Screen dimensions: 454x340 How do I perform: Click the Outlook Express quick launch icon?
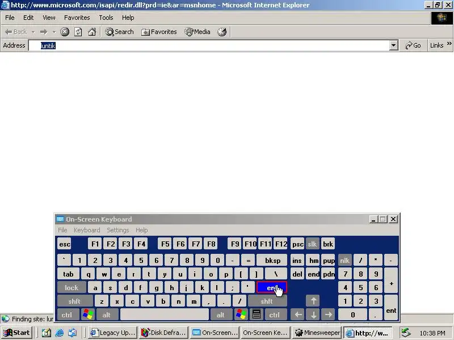coord(73,333)
